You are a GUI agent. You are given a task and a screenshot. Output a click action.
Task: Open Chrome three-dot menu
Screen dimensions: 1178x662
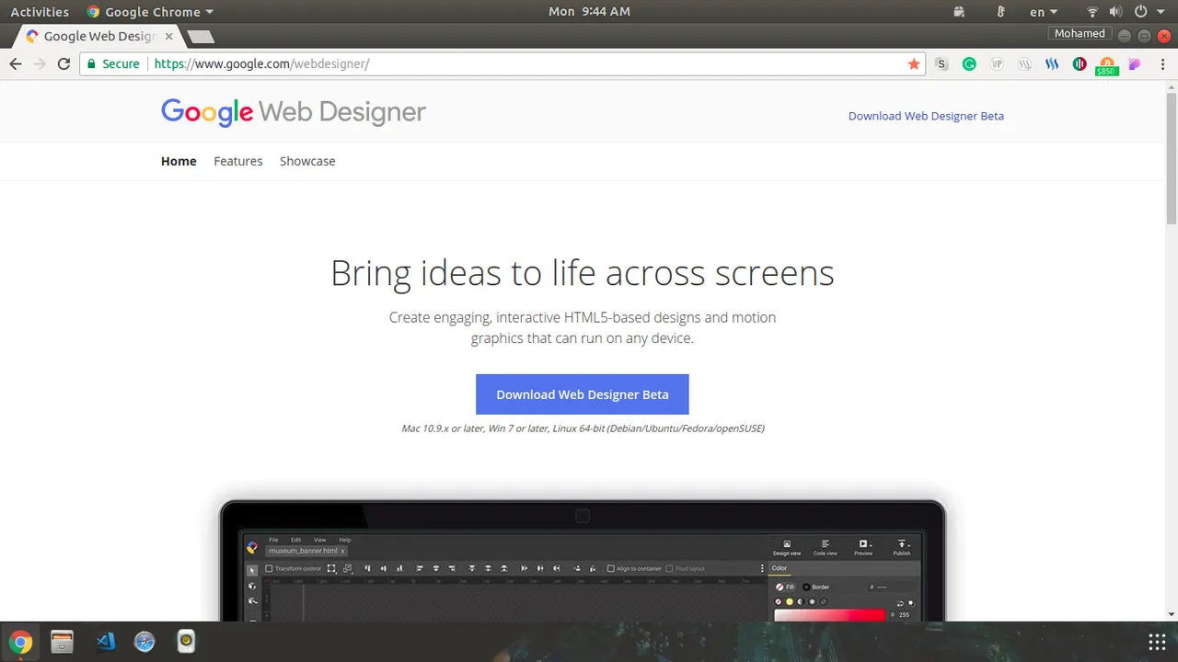pos(1162,64)
